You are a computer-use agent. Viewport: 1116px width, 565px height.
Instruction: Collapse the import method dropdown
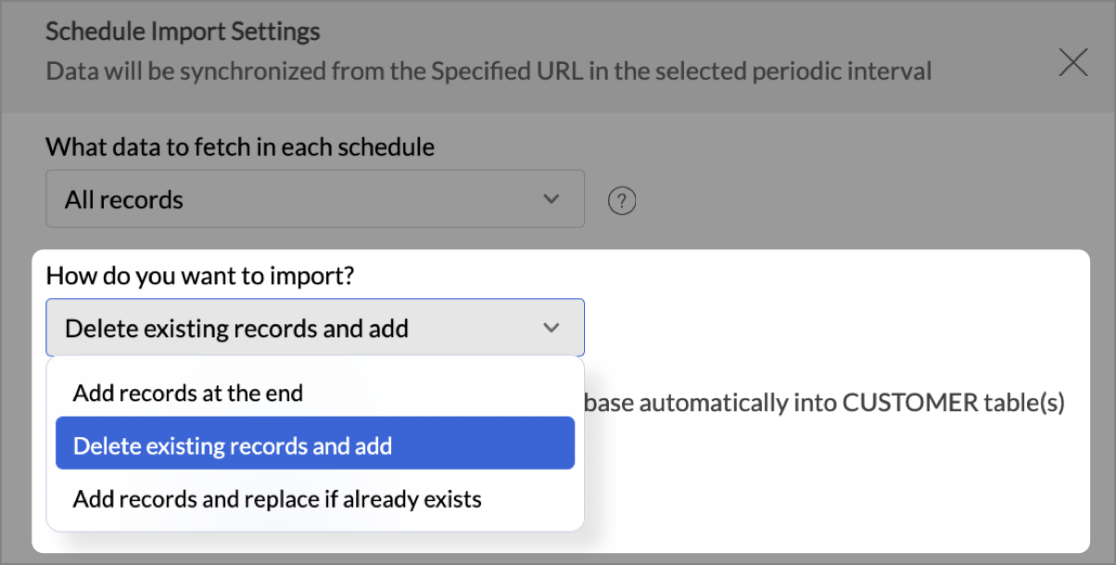coord(315,328)
